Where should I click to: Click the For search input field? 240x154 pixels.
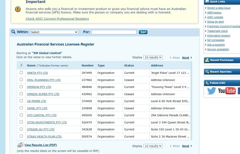114,32
